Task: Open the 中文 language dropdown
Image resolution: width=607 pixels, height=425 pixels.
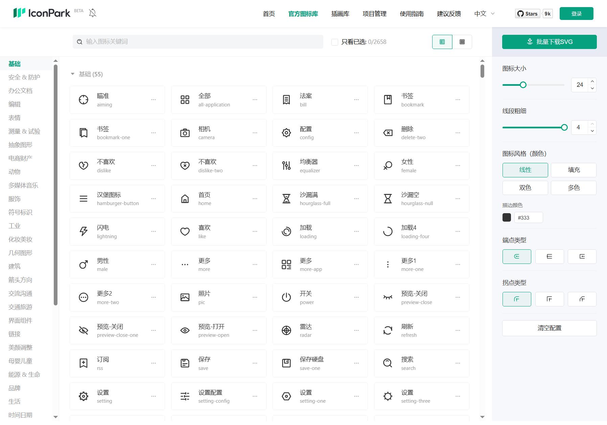Action: point(485,14)
